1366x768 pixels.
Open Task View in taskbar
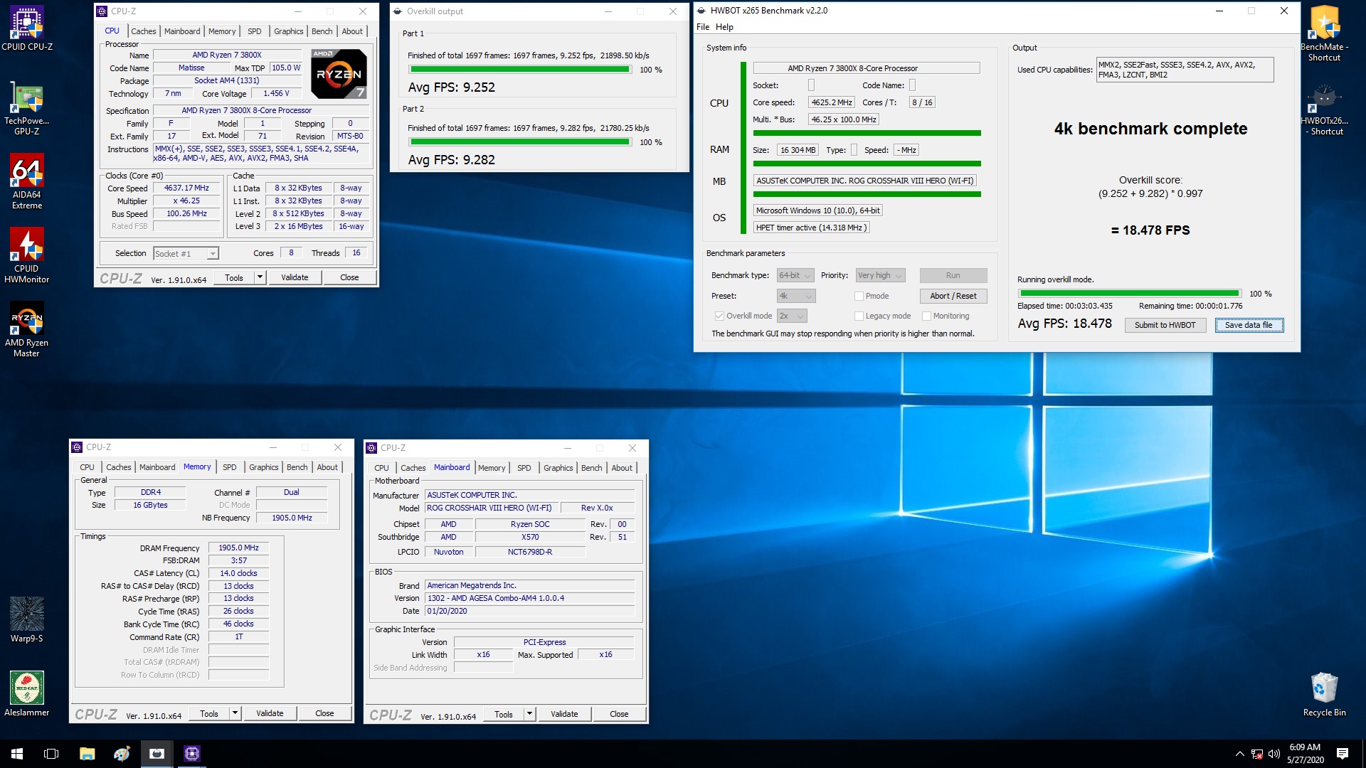(51, 754)
